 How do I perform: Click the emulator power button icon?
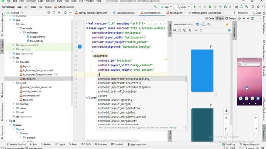click(x=239, y=18)
